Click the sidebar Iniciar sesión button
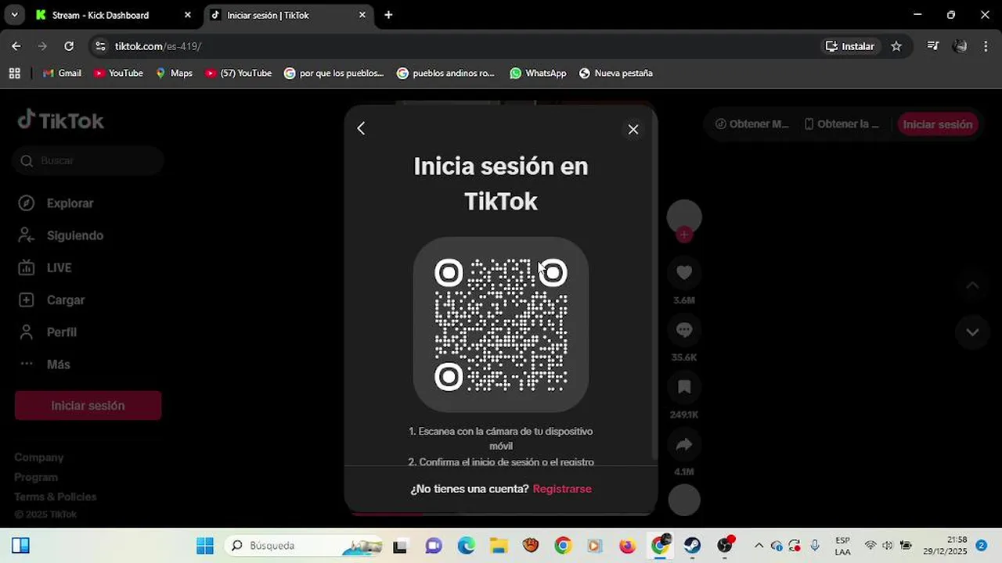Screen dimensions: 1002x563 [88, 406]
